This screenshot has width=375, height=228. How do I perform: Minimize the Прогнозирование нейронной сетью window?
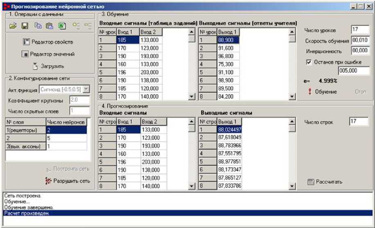pyautogui.click(x=354, y=7)
